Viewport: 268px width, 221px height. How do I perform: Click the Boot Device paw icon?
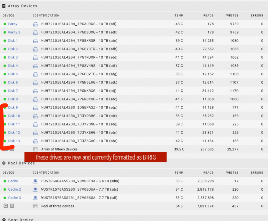coord(4,220)
